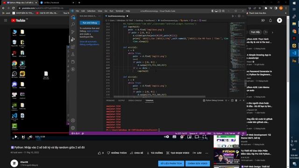Click the Run and Debug button
Screen dimensions: 299x168
tap(90, 23)
